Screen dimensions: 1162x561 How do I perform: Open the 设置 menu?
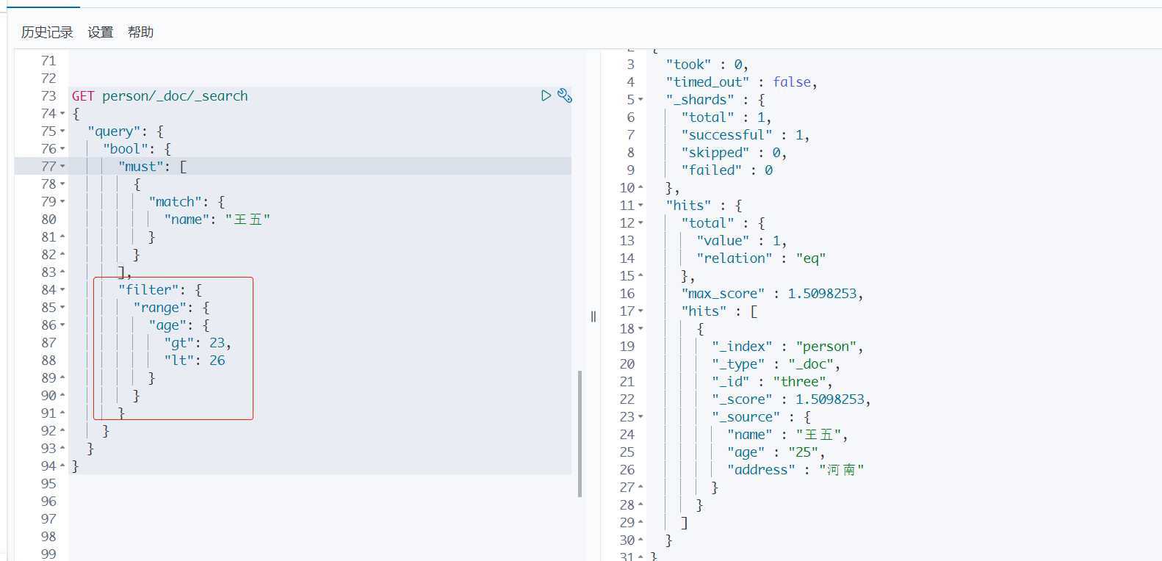tap(101, 32)
